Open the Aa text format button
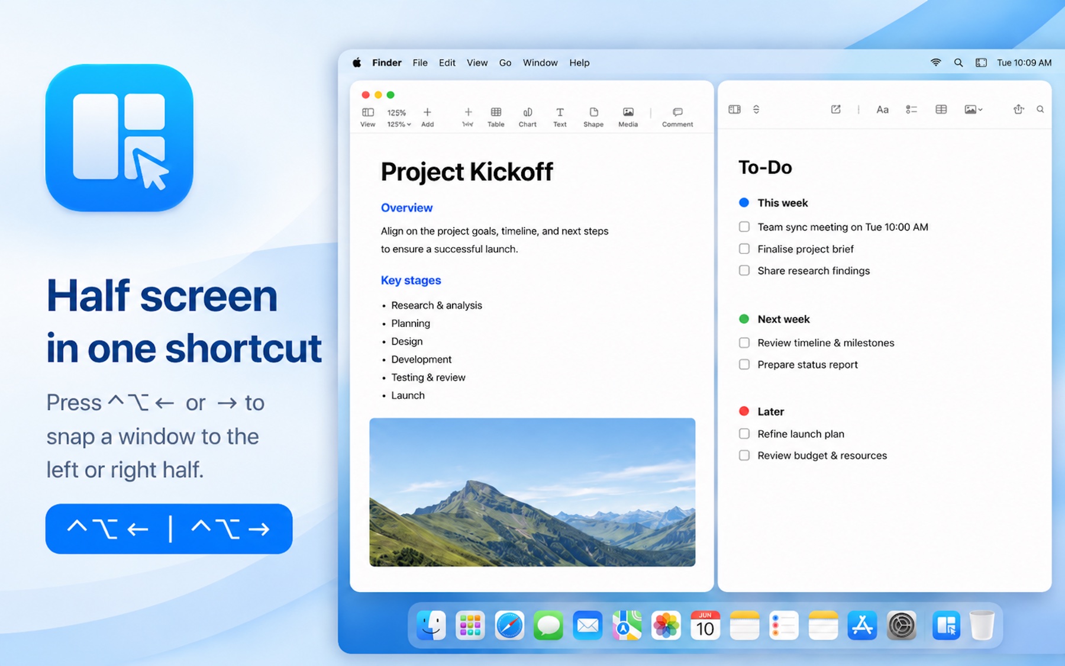 click(882, 110)
